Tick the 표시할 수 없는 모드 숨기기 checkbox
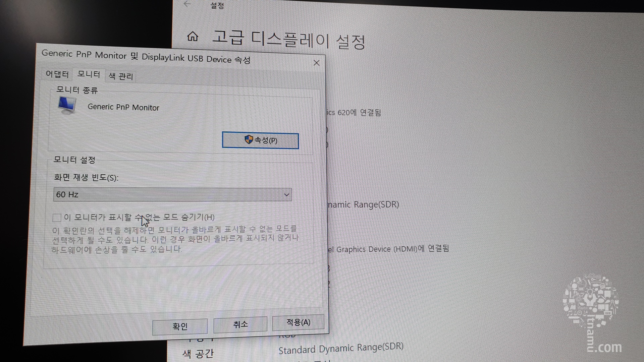Viewport: 644px width, 362px height. point(57,218)
